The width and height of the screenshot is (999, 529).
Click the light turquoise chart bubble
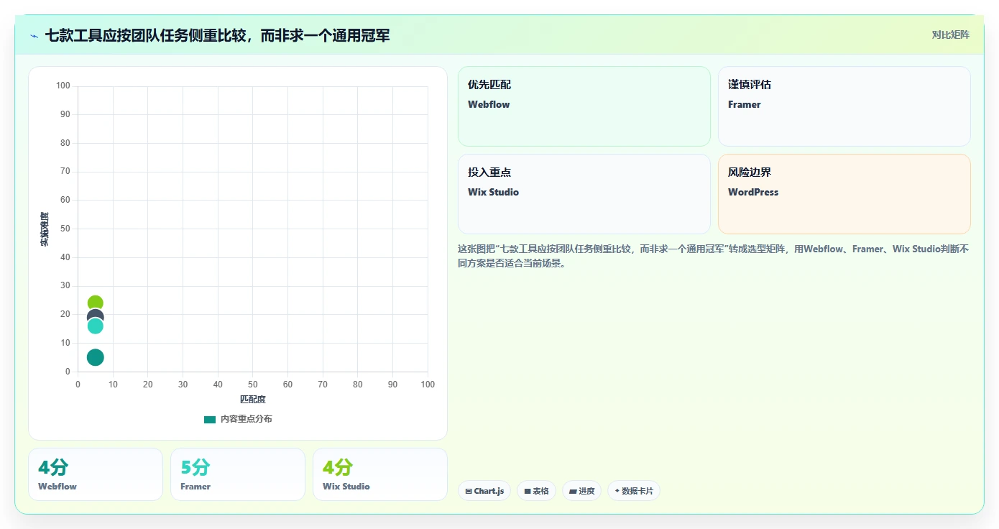[x=96, y=326]
